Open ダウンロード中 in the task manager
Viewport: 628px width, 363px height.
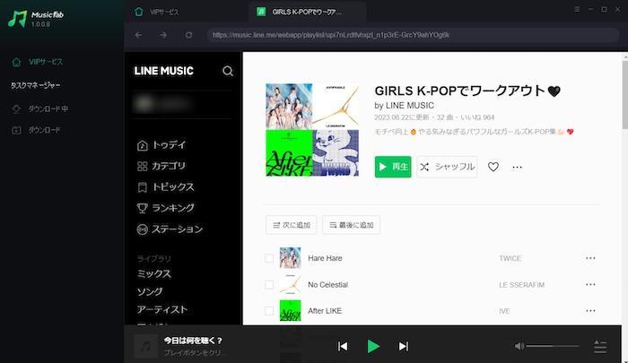(39, 108)
